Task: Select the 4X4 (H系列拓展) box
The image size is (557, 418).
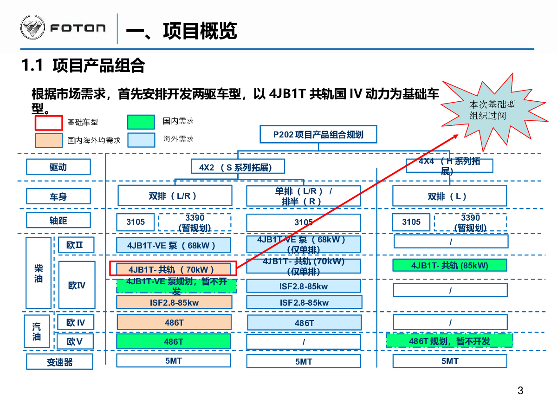Action: 449,166
